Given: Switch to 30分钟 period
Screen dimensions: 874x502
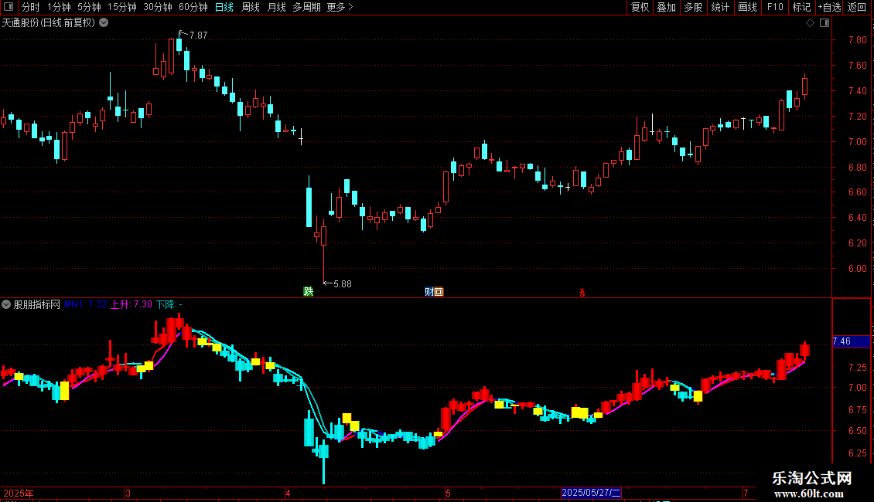Looking at the screenshot, I should [x=157, y=7].
